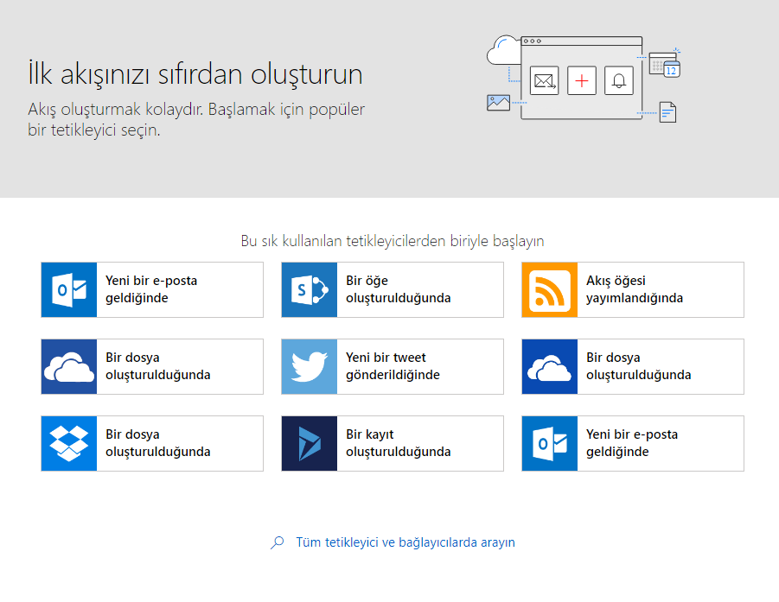Click the Twitter bird icon
The height and width of the screenshot is (602, 779).
[x=310, y=367]
